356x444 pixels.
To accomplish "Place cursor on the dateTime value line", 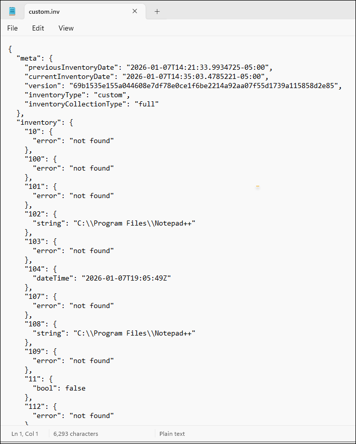I will tap(102, 278).
